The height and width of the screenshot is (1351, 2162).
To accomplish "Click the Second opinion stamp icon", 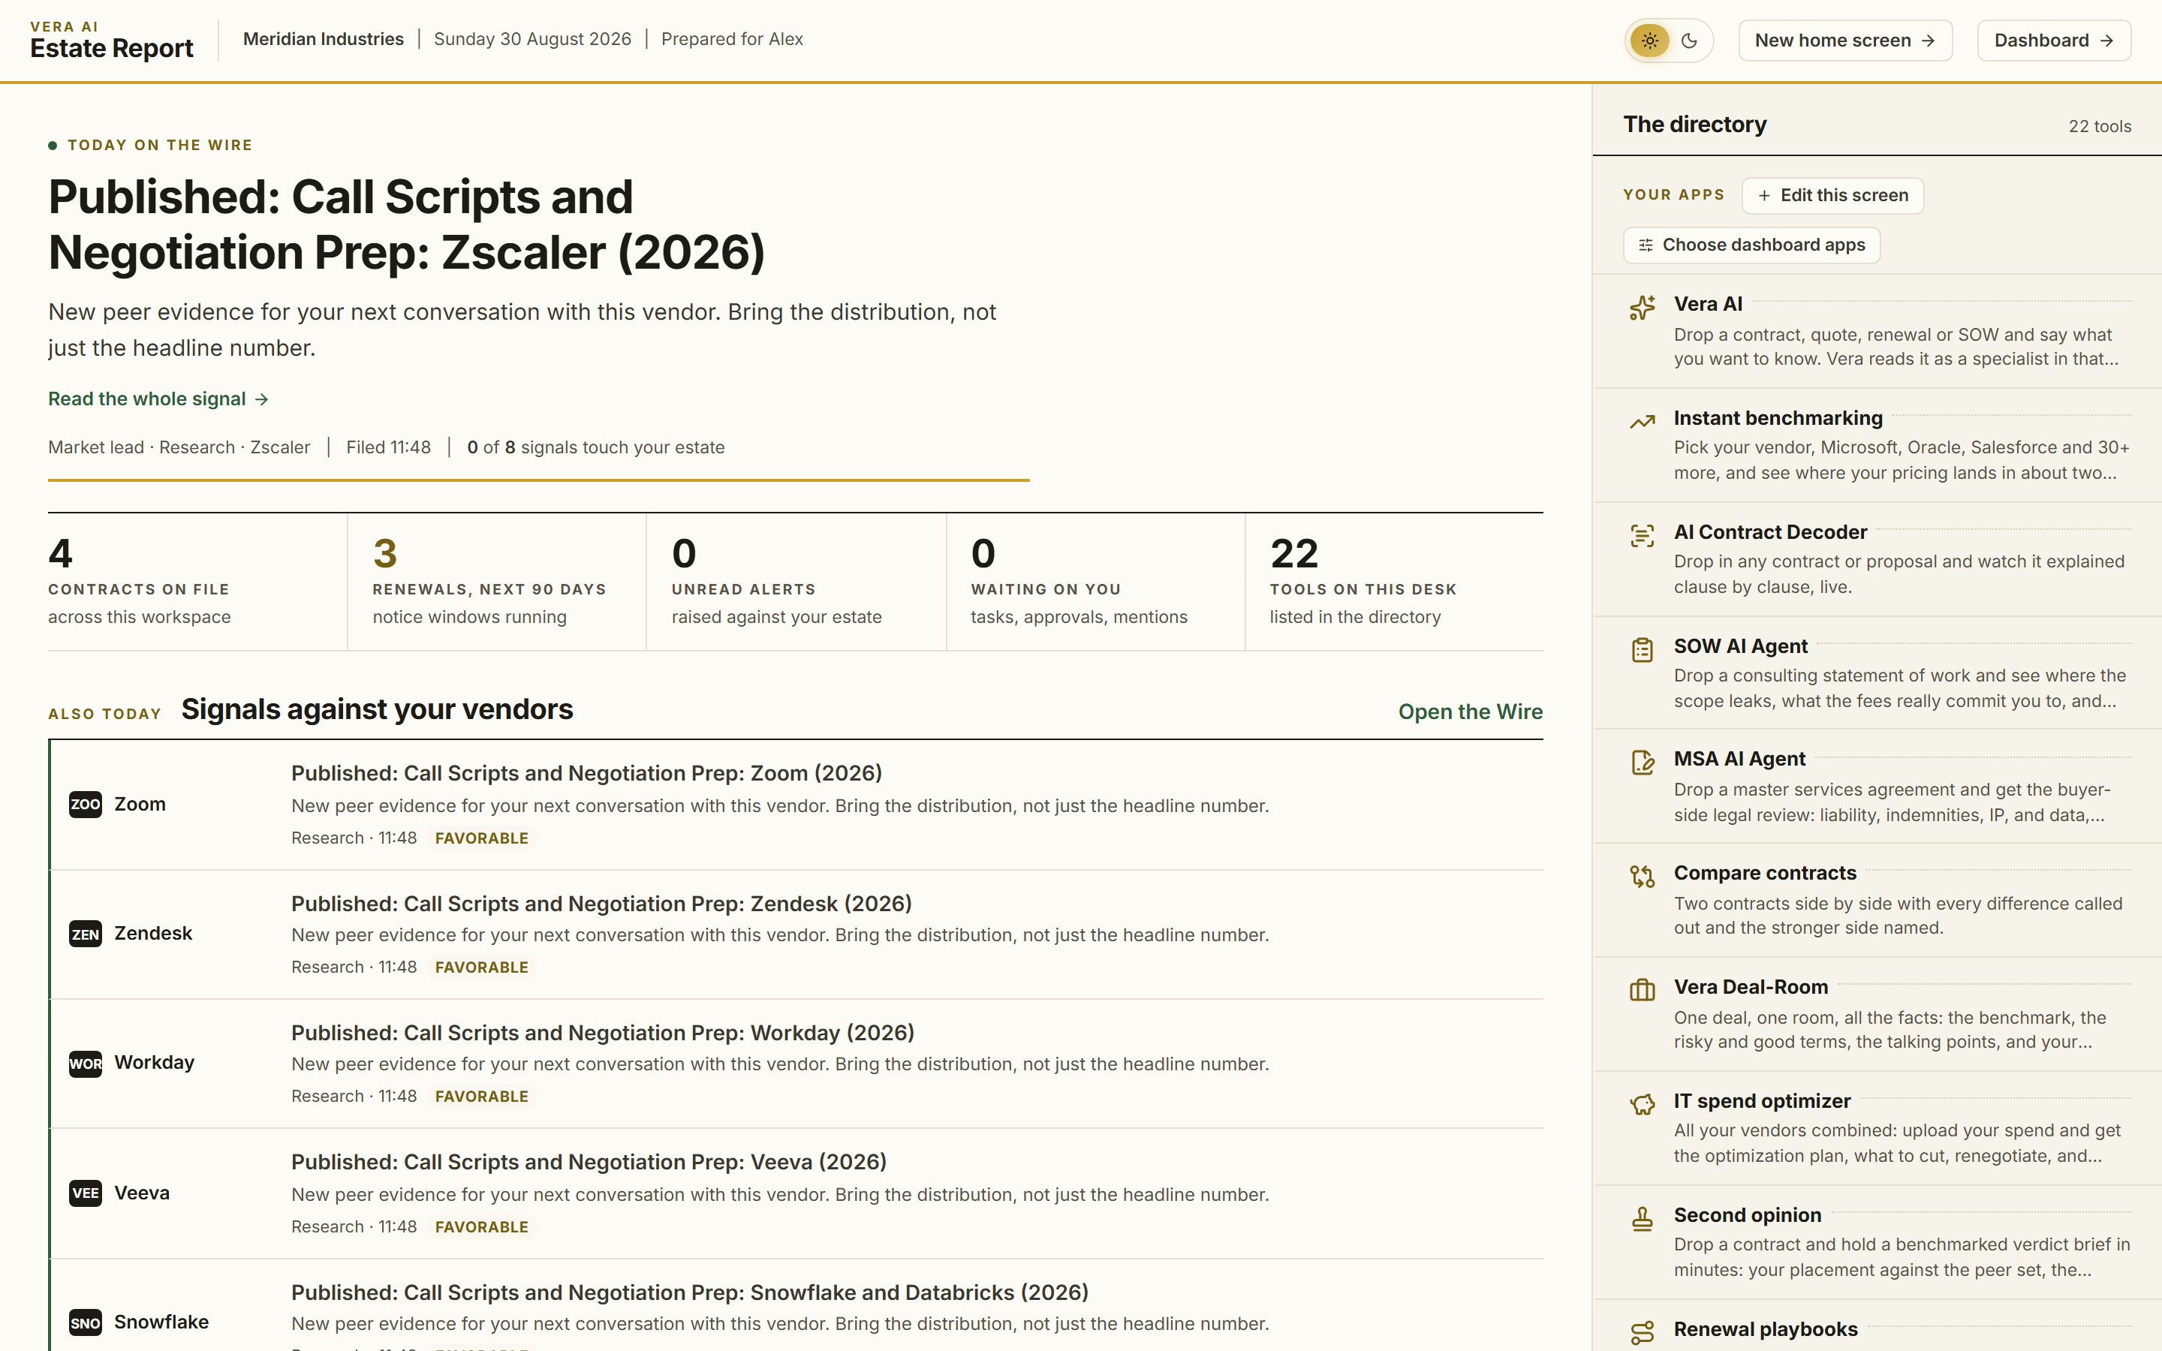I will coord(1642,1219).
